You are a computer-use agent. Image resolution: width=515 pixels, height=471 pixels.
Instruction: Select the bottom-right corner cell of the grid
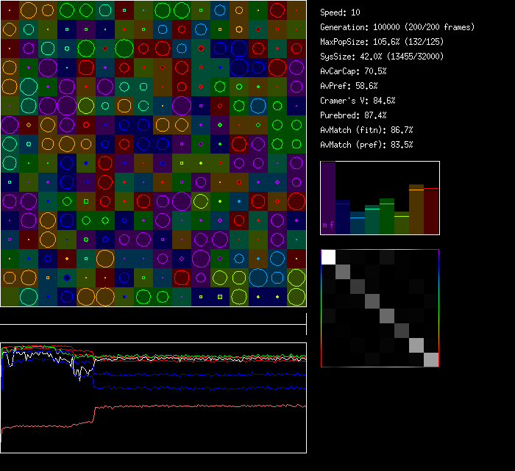point(296,297)
